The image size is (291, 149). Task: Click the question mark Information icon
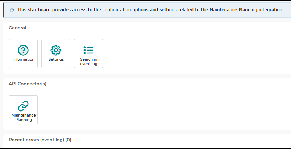click(x=23, y=50)
